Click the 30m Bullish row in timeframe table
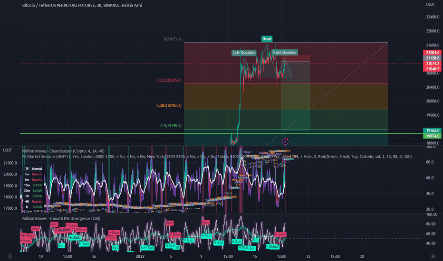Viewport: 443px width, 261px height. 33,190
